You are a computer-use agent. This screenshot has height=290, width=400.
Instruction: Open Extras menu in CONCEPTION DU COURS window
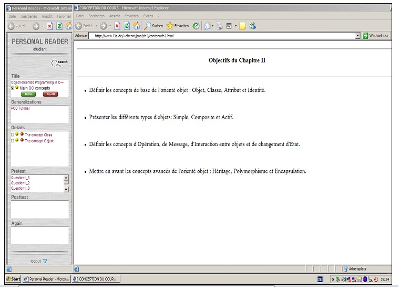(x=148, y=16)
